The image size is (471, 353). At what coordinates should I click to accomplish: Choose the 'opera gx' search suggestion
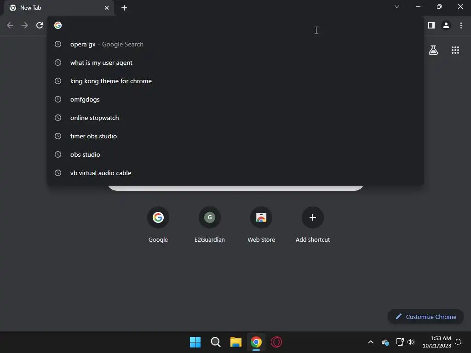tap(235, 44)
